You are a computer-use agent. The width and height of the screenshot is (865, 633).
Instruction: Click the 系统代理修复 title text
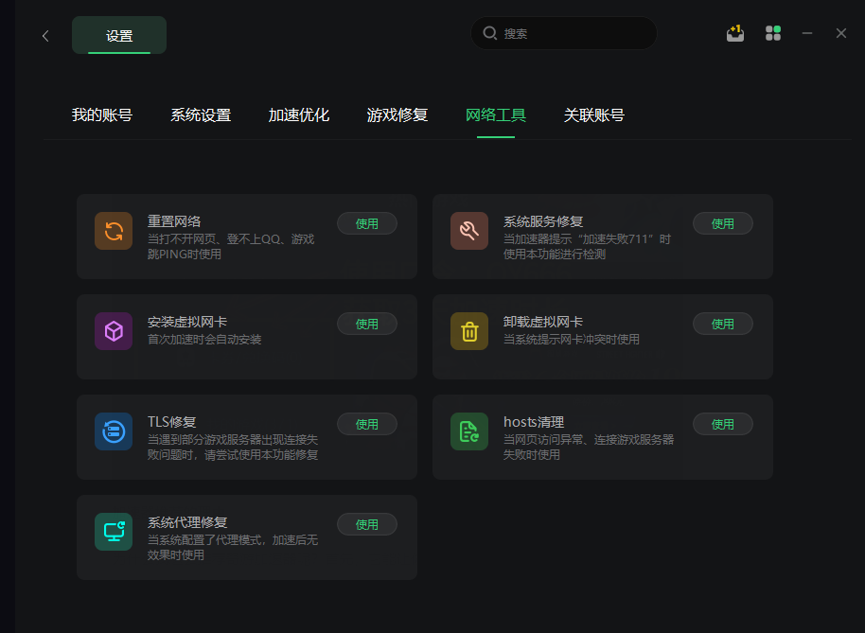[187, 522]
